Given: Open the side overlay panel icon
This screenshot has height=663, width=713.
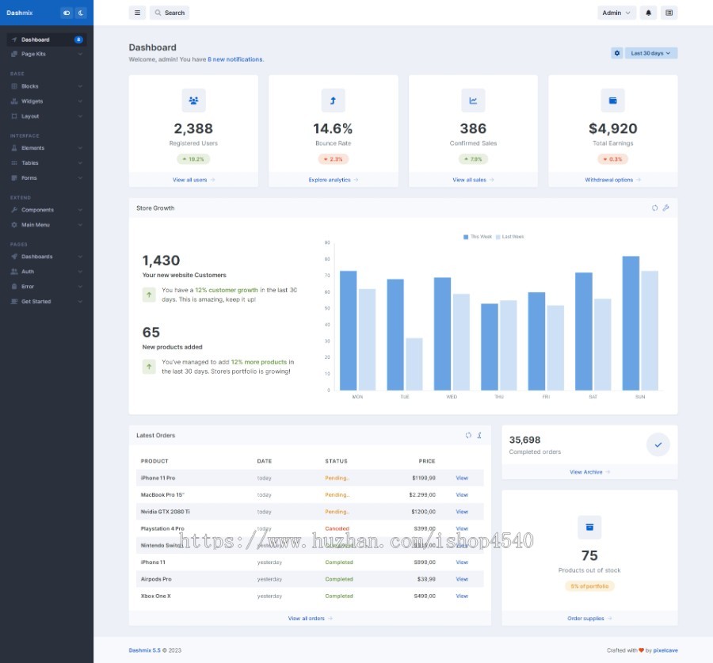Looking at the screenshot, I should (x=669, y=13).
